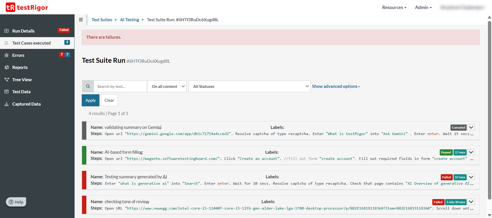492x218 pixels.
Task: Click the Reports pie chart icon
Action: point(7,67)
